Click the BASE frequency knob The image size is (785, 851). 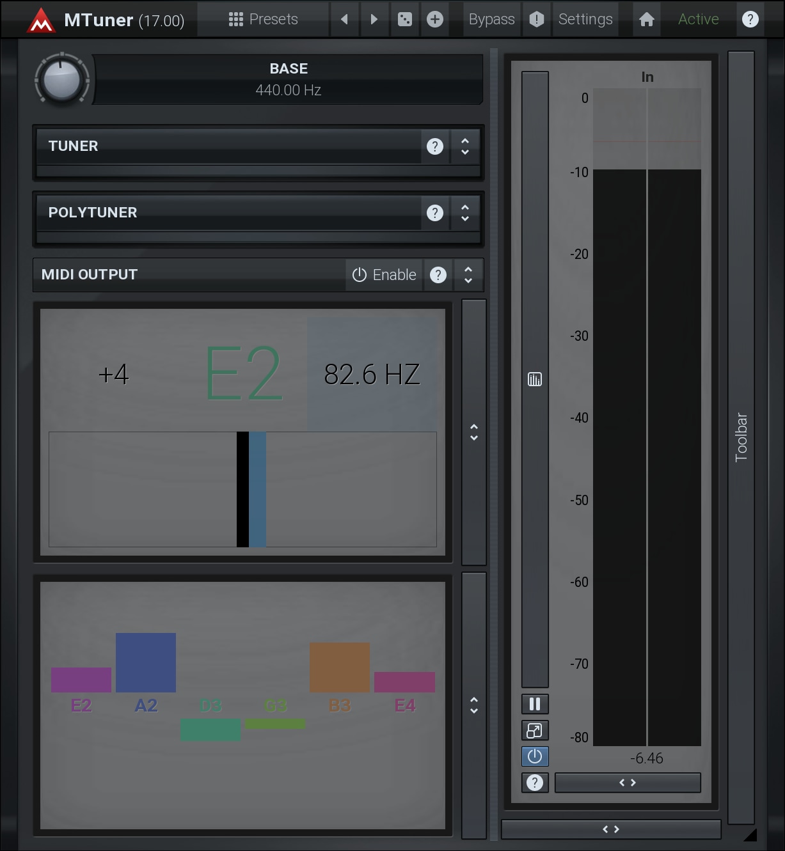62,81
